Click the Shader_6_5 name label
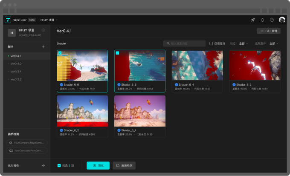The width and height of the screenshot is (290, 176). (x=129, y=85)
